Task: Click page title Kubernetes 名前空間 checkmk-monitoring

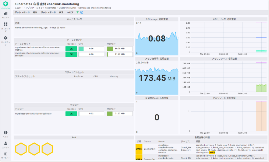Action: 47,4
